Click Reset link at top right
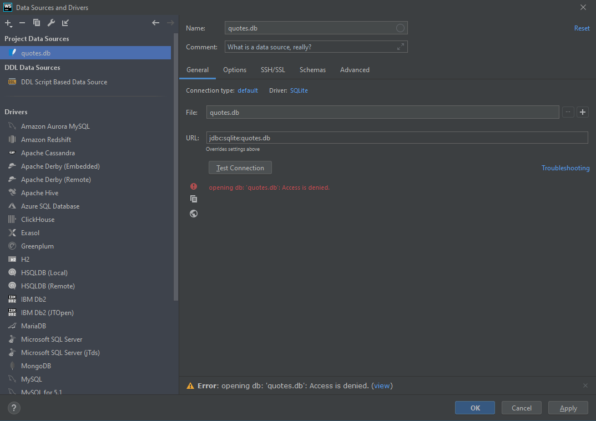This screenshot has width=596, height=421. (x=582, y=28)
